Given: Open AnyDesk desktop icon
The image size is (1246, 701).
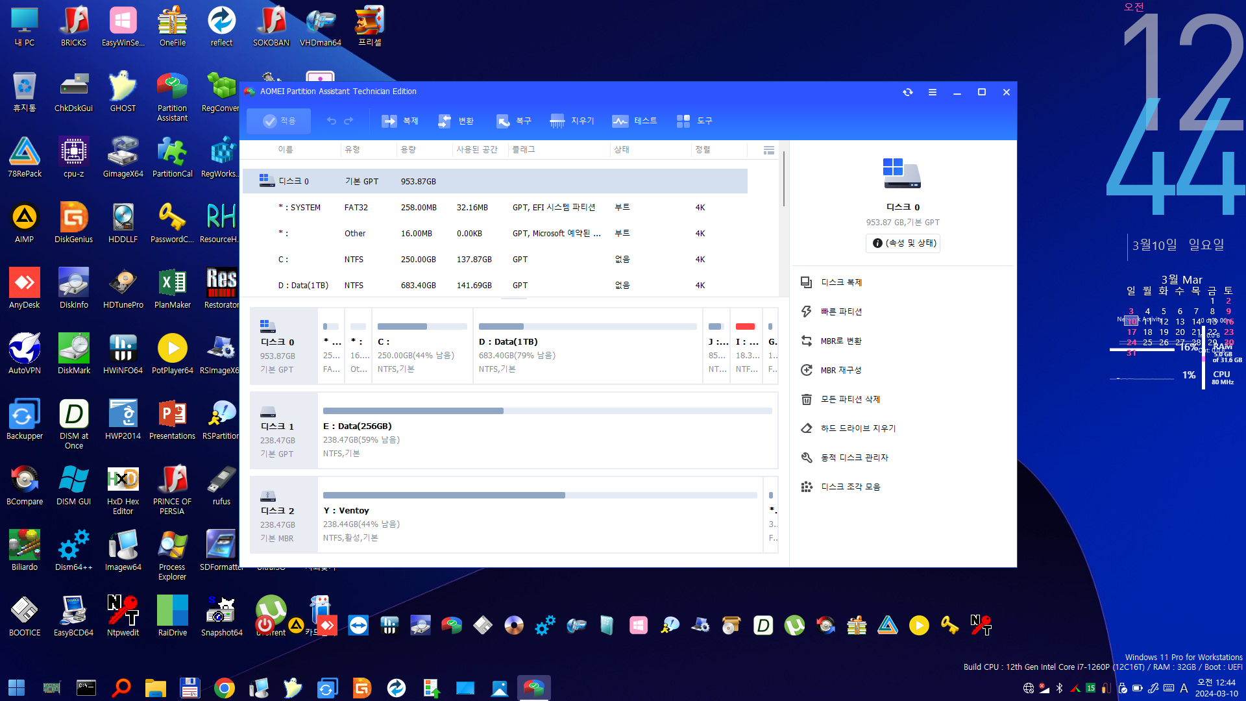Looking at the screenshot, I should 25,289.
